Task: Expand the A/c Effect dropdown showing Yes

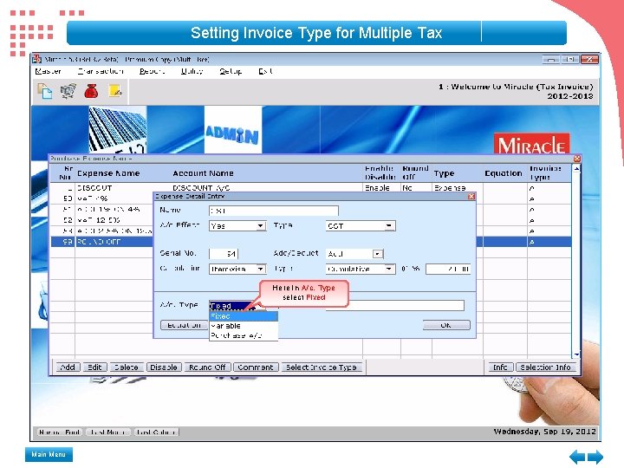Action: pyautogui.click(x=260, y=226)
